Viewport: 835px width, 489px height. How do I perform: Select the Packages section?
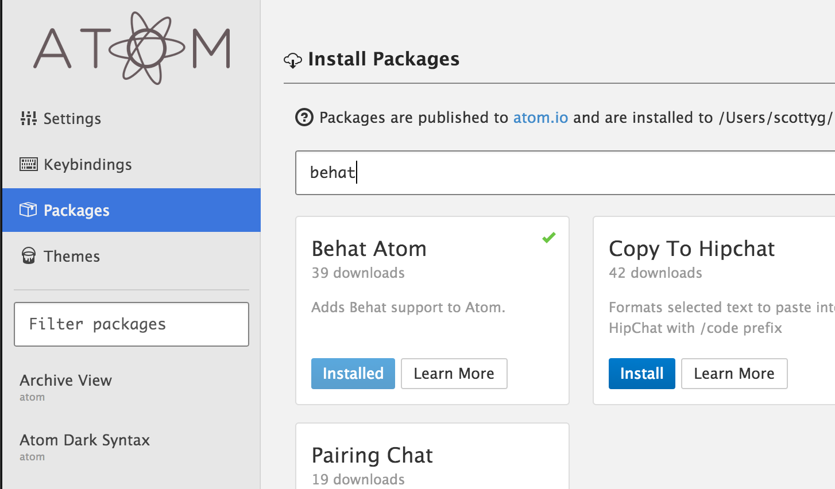pos(132,210)
